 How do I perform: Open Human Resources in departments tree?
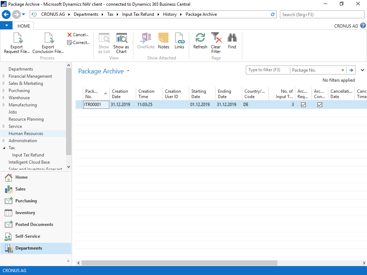[26, 134]
